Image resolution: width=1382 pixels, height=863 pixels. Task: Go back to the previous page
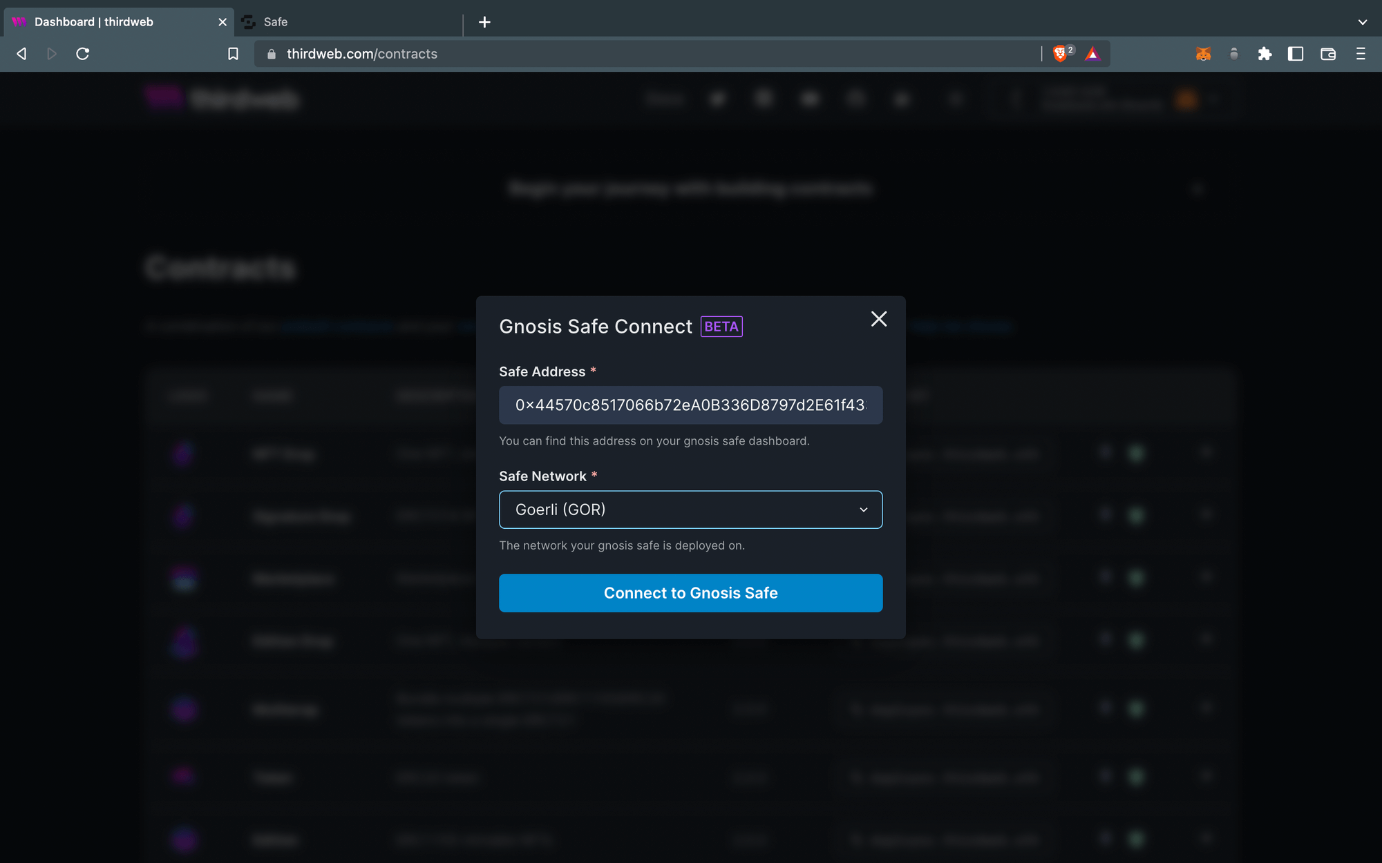(21, 54)
